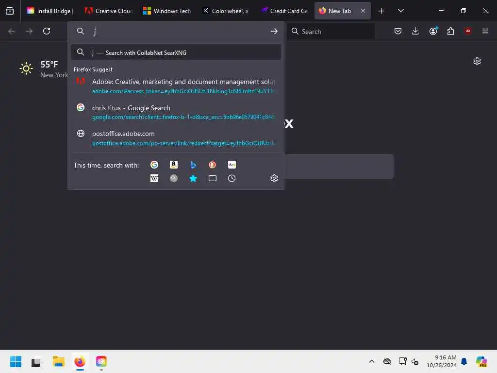The height and width of the screenshot is (373, 497).
Task: Search this time with DuckDuckGo
Action: (213, 165)
